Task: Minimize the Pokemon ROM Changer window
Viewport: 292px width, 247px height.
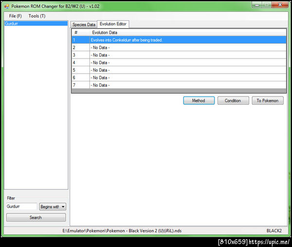Action: [257, 5]
